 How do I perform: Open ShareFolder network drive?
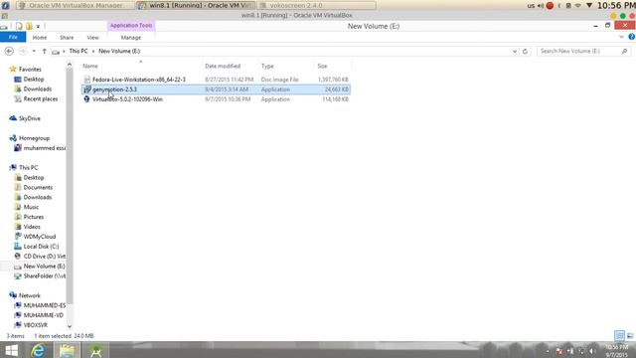[x=44, y=276]
